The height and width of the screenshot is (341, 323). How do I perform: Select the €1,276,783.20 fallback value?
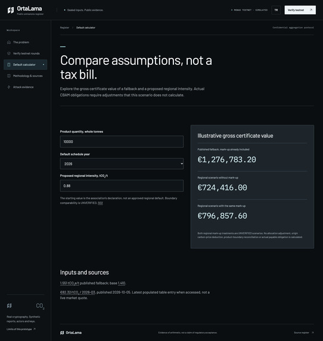(x=226, y=159)
